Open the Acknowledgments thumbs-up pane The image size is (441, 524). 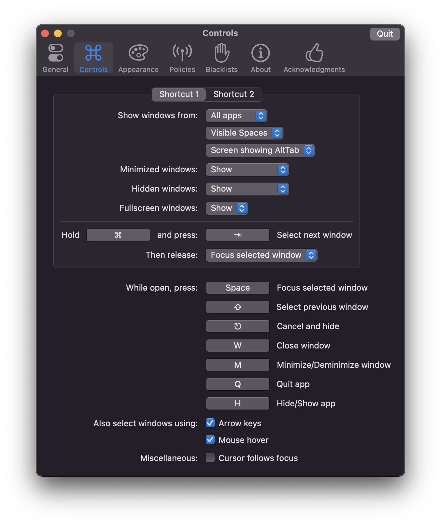314,58
